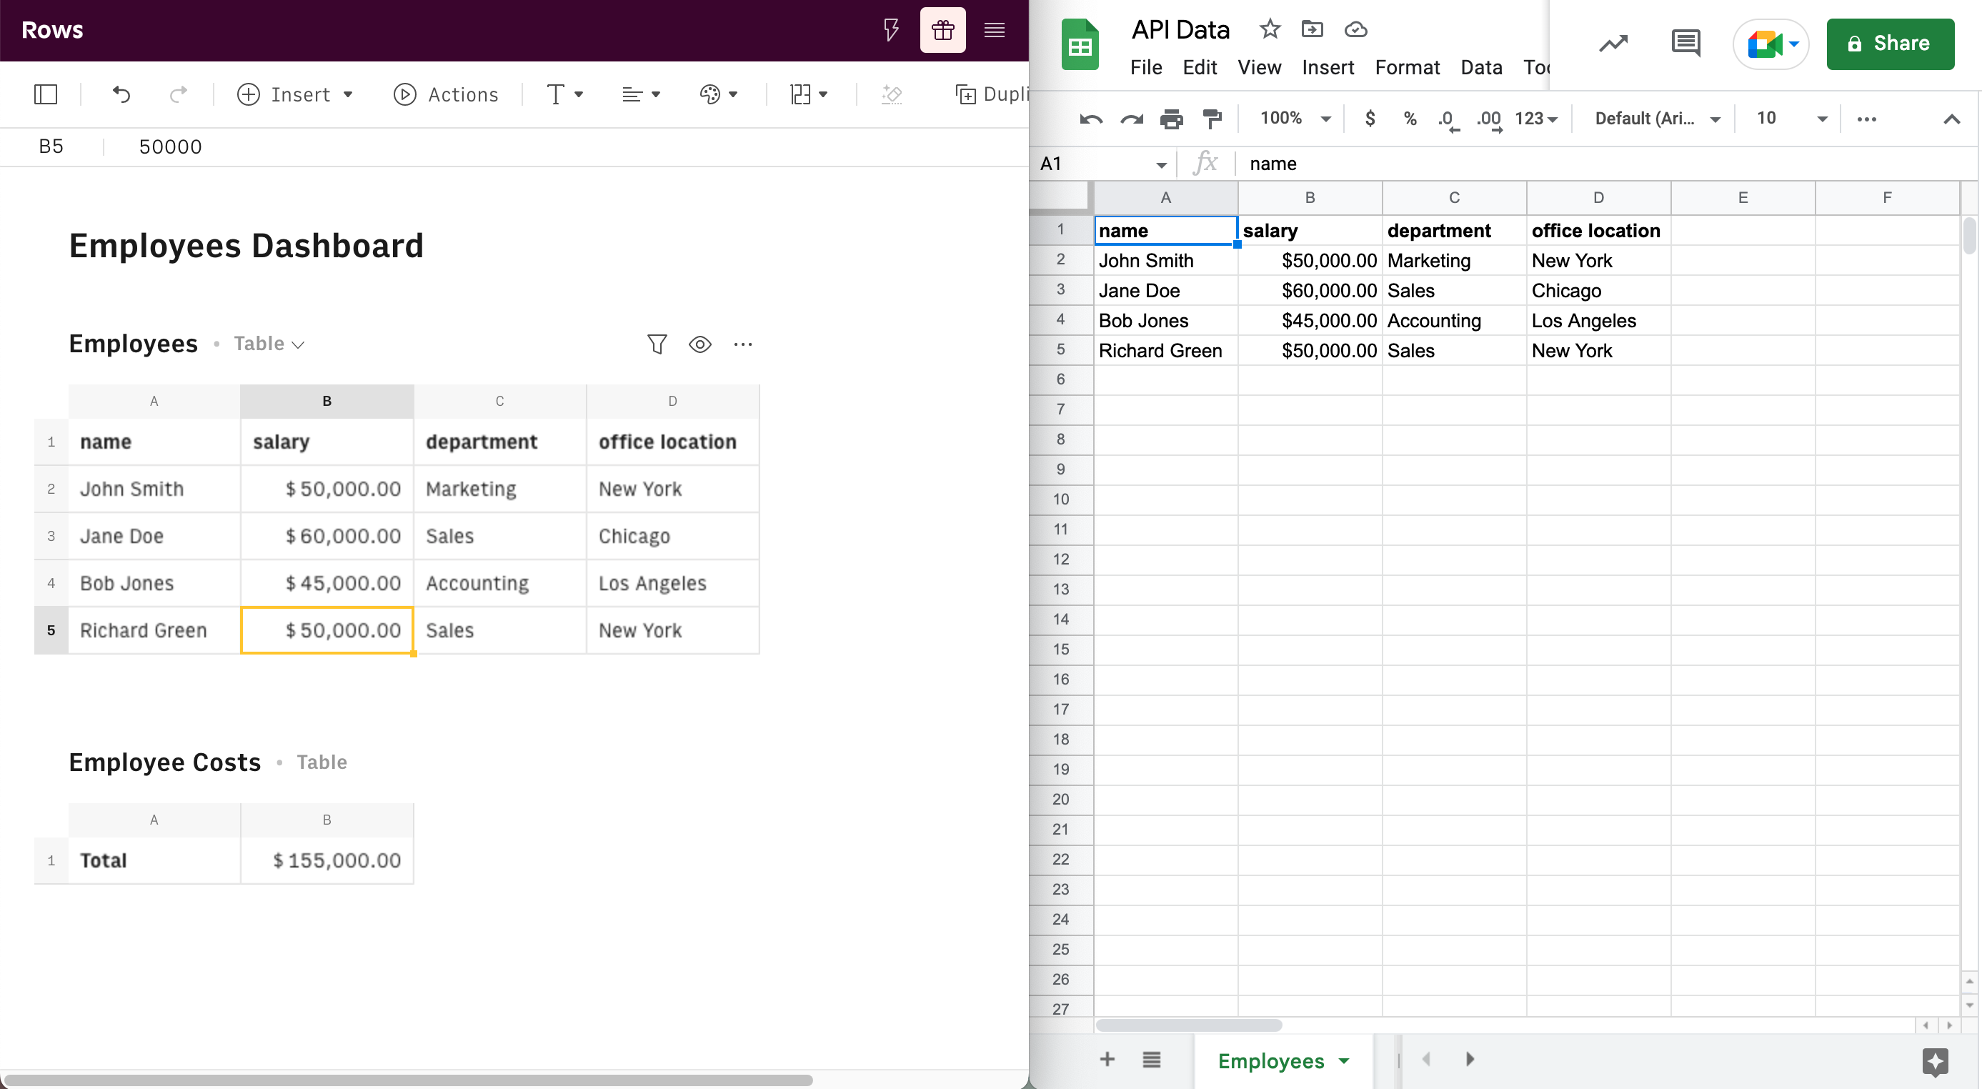Format as percent in Sheets toolbar
This screenshot has height=1089, width=1982.
pos(1410,119)
